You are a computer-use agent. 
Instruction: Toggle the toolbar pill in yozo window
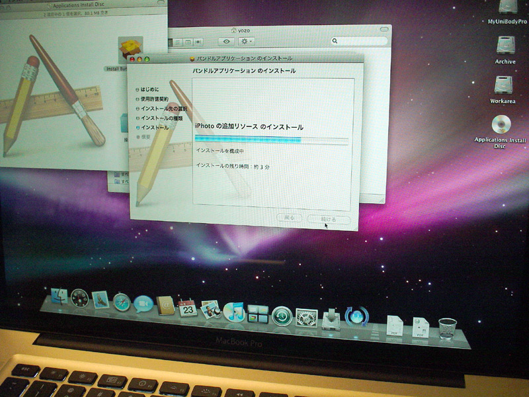(x=384, y=29)
